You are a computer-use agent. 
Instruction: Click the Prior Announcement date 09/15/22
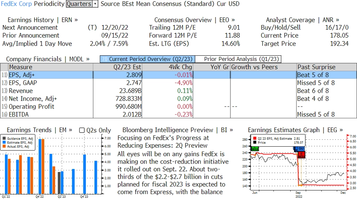115,36
